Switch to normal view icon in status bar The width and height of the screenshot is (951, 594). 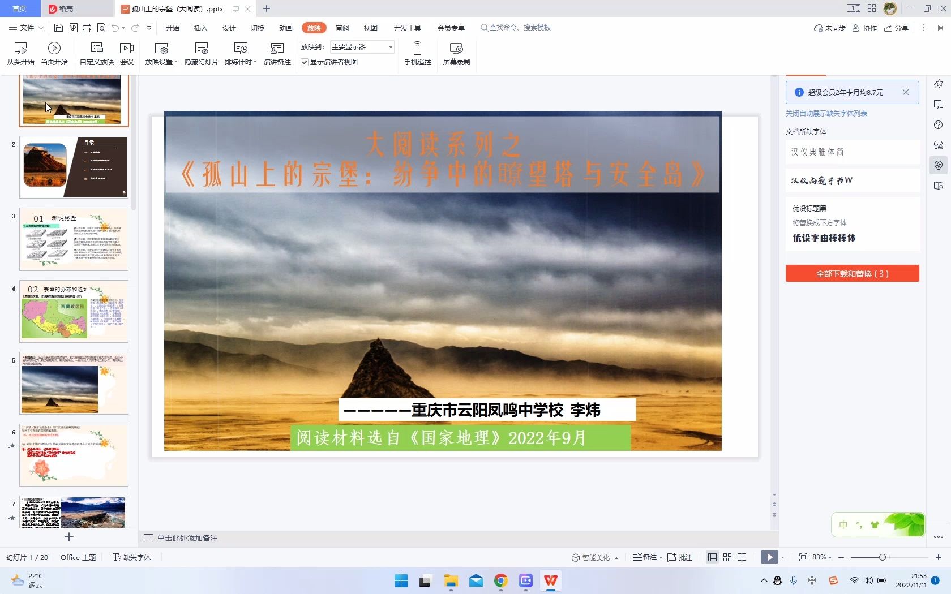pos(712,557)
